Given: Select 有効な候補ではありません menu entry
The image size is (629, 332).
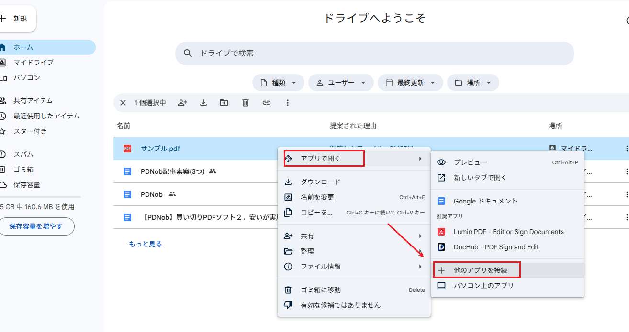Looking at the screenshot, I should [x=354, y=305].
